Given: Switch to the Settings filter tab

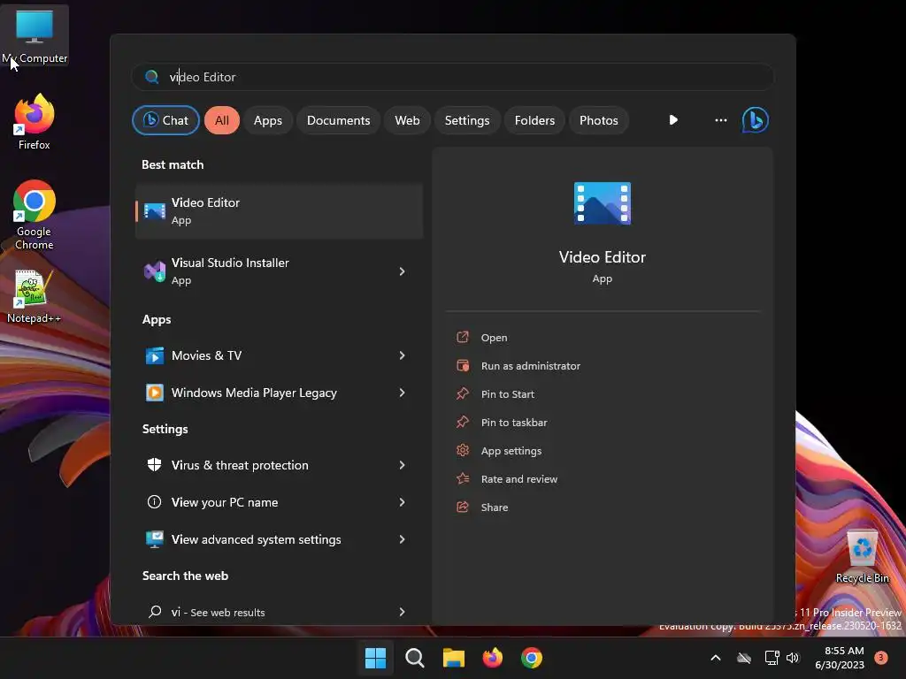Looking at the screenshot, I should pyautogui.click(x=467, y=120).
